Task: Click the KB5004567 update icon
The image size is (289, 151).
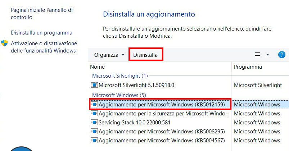Action: pyautogui.click(x=94, y=141)
